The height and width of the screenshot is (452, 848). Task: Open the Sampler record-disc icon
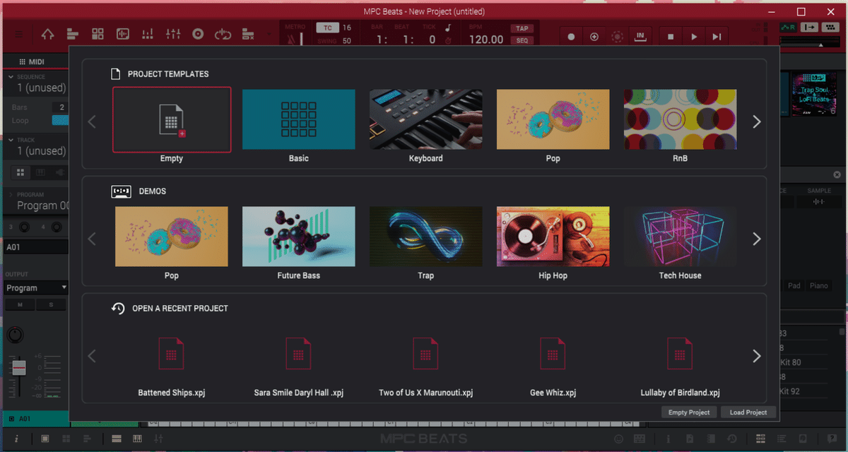pyautogui.click(x=198, y=34)
